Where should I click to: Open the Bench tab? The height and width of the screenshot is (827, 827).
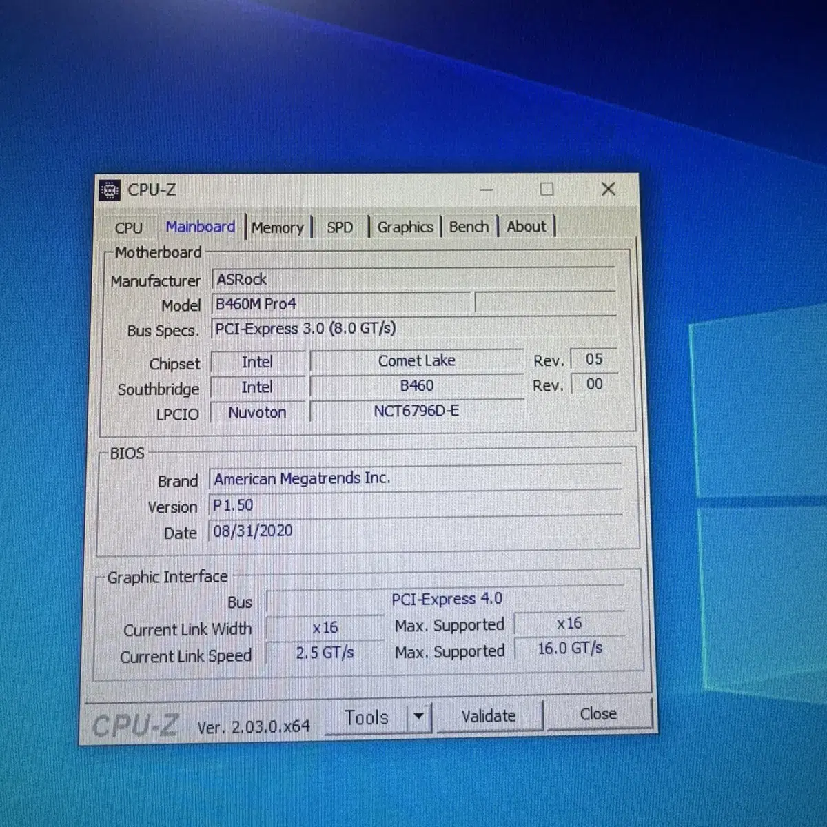tap(469, 226)
